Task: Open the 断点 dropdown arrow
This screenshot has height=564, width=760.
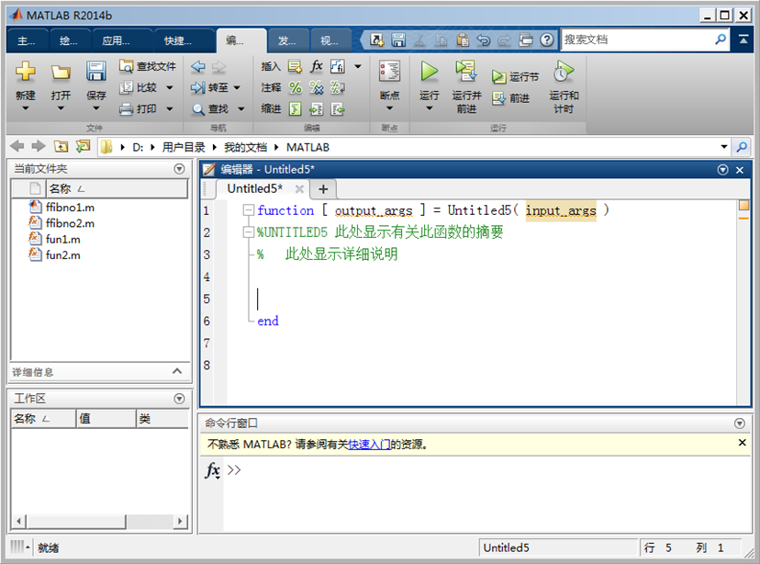Action: click(x=390, y=108)
